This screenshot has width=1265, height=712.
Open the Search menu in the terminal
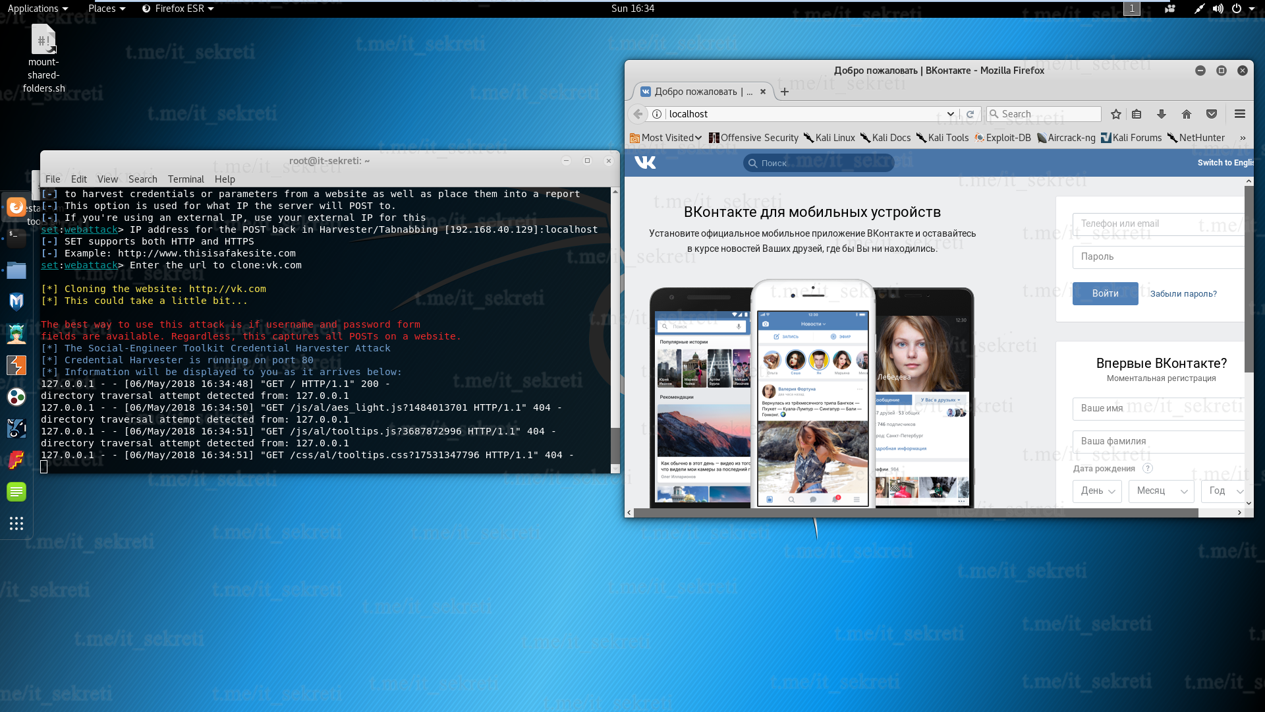tap(142, 179)
